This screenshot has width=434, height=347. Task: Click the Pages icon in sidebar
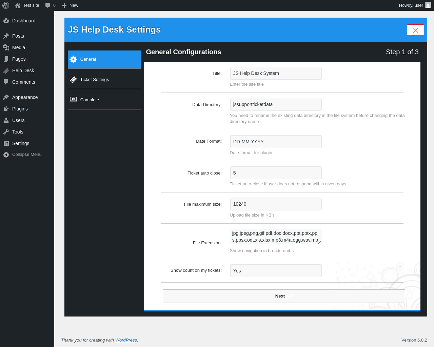point(6,59)
